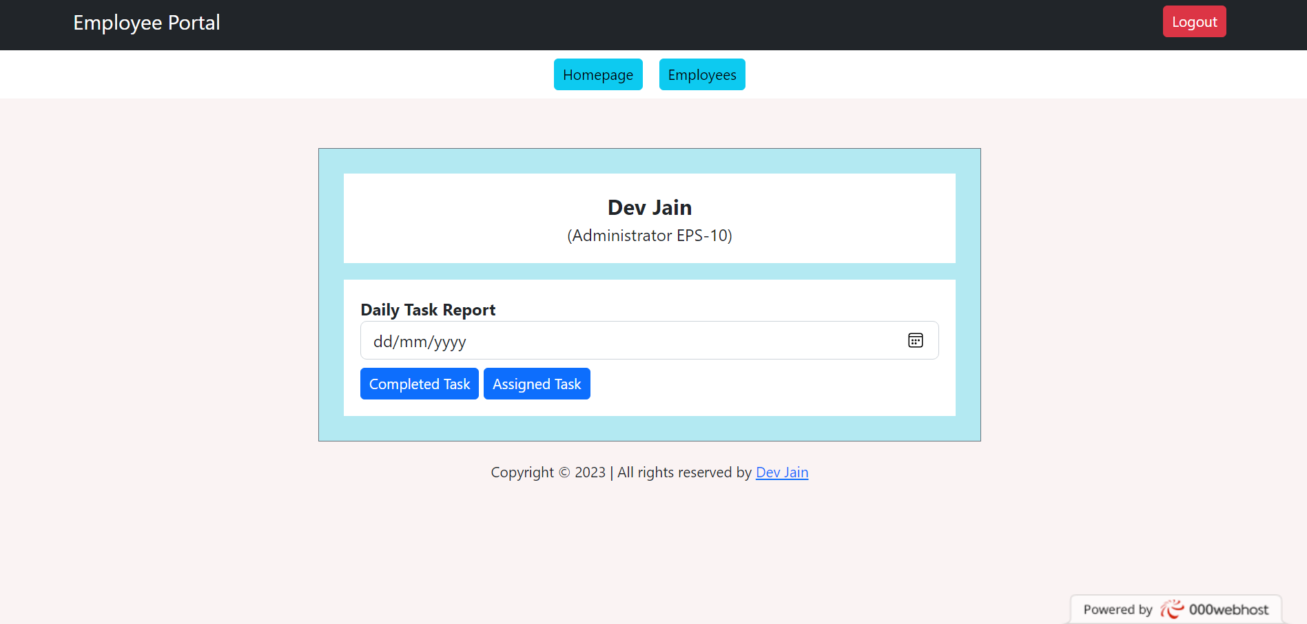Click the Employee Portal site title
Image resolution: width=1307 pixels, height=624 pixels.
(146, 23)
